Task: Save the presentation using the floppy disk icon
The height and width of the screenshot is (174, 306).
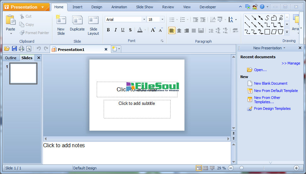Action: [14, 49]
